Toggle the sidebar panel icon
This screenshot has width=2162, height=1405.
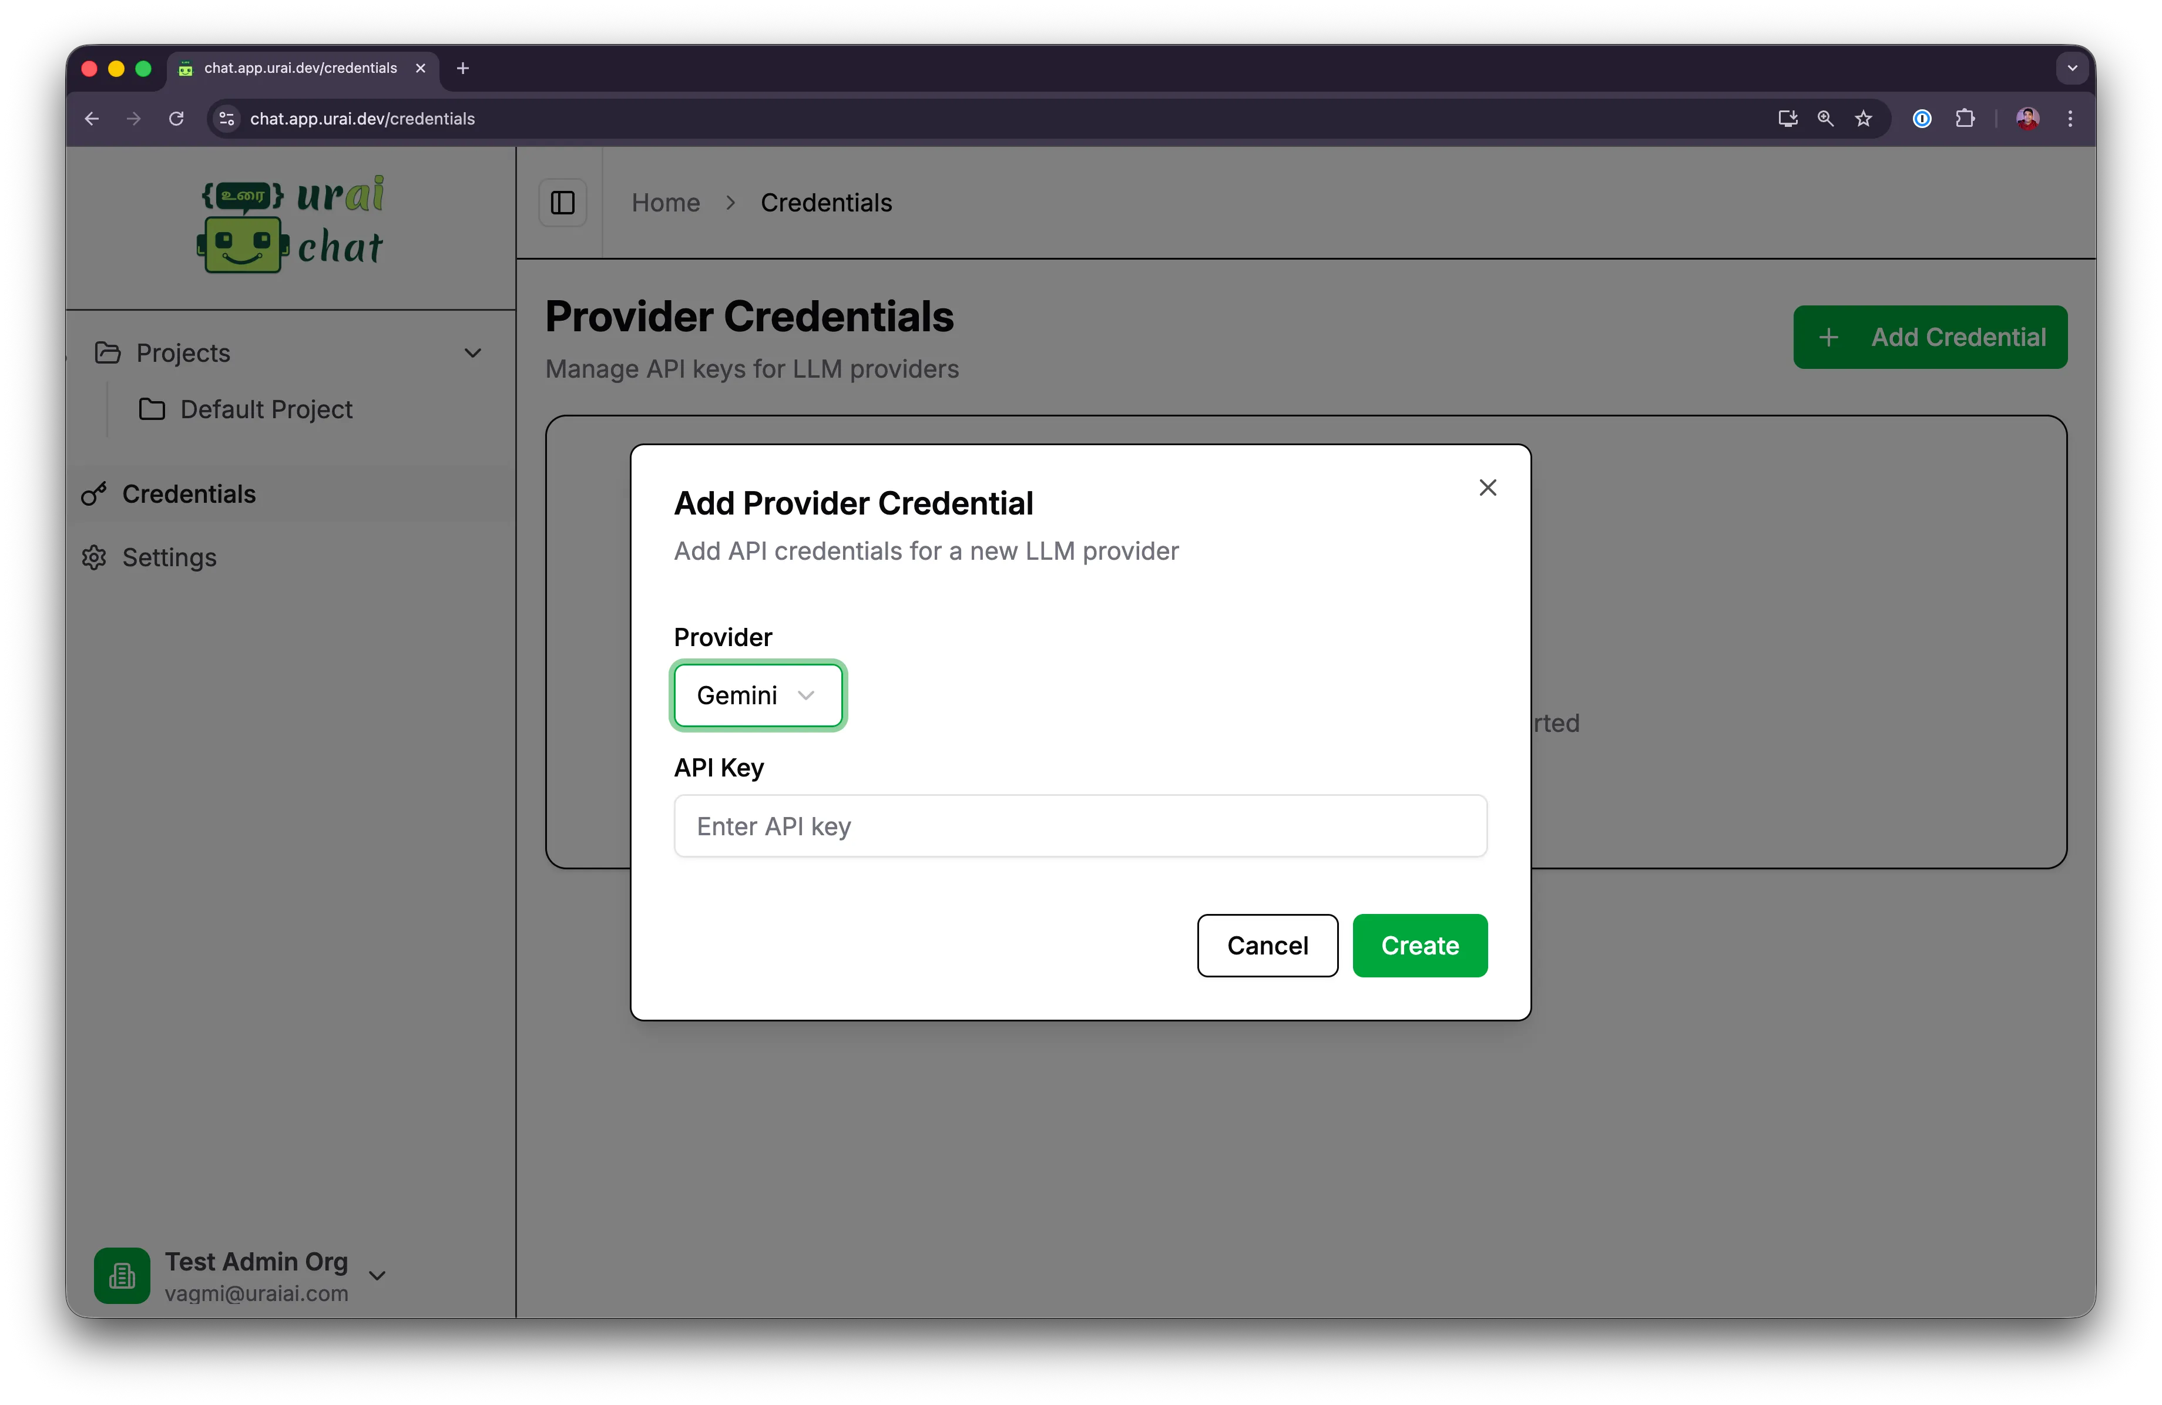563,203
